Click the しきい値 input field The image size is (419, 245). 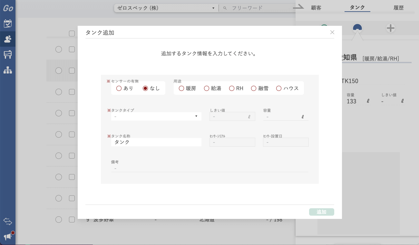pos(232,116)
